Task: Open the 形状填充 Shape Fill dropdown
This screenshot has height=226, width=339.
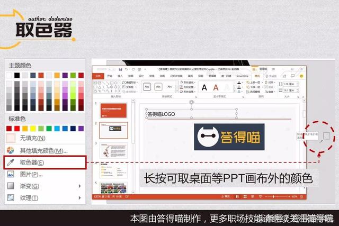Action: pyautogui.click(x=188, y=83)
